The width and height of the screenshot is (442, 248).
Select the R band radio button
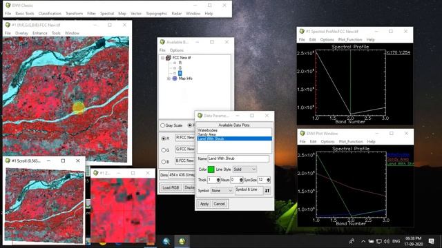(164, 138)
